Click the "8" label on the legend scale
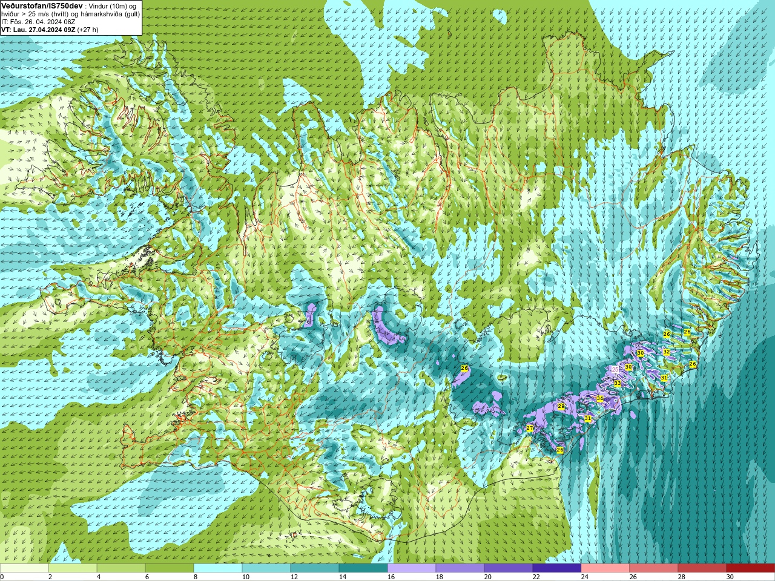Viewport: 775px width, 581px height. (195, 577)
